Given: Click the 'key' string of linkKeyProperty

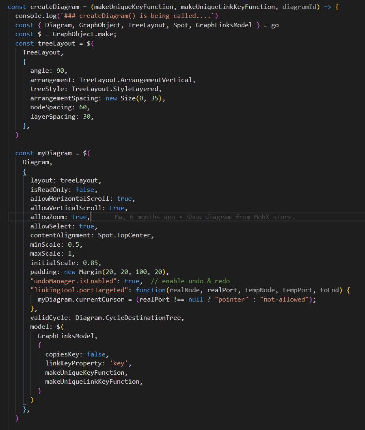Looking at the screenshot, I should click(x=119, y=363).
